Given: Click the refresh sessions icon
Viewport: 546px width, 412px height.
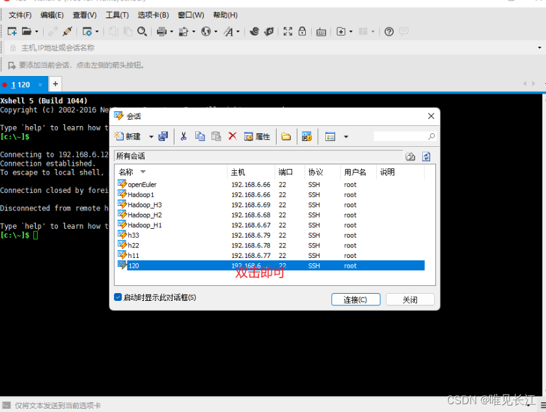Looking at the screenshot, I should coord(426,157).
